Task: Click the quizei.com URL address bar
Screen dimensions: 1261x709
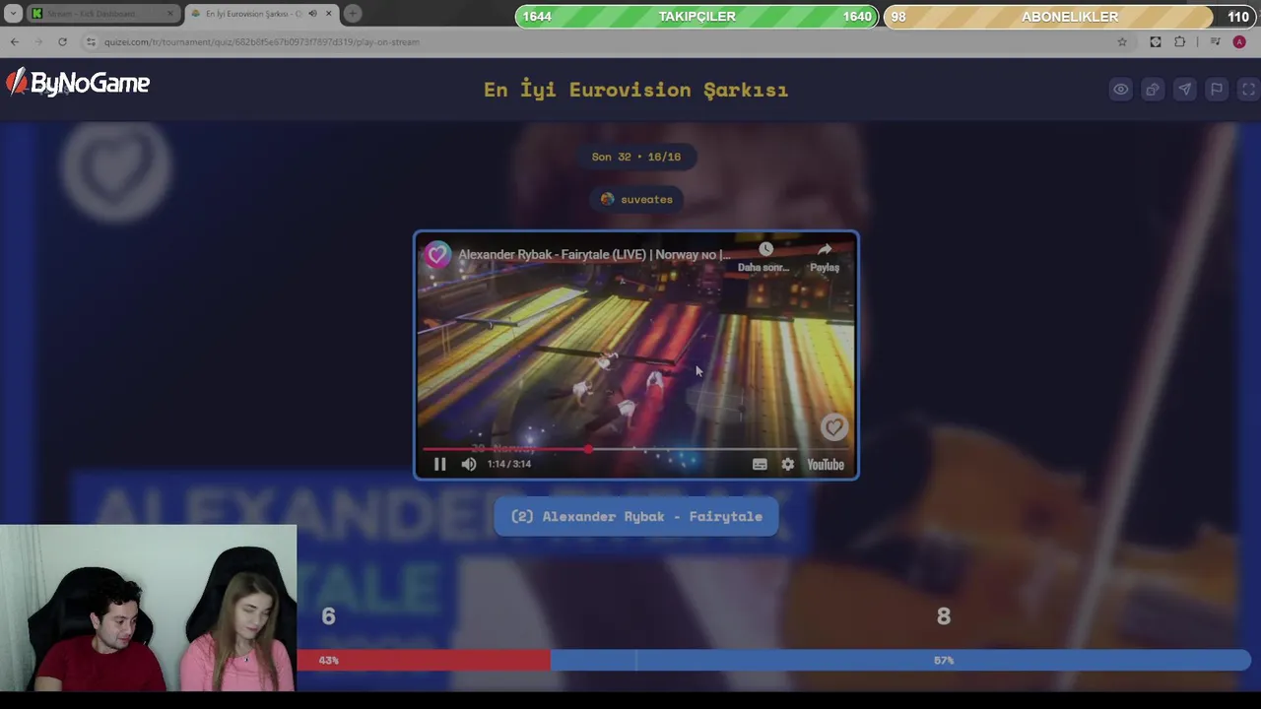Action: (x=262, y=41)
